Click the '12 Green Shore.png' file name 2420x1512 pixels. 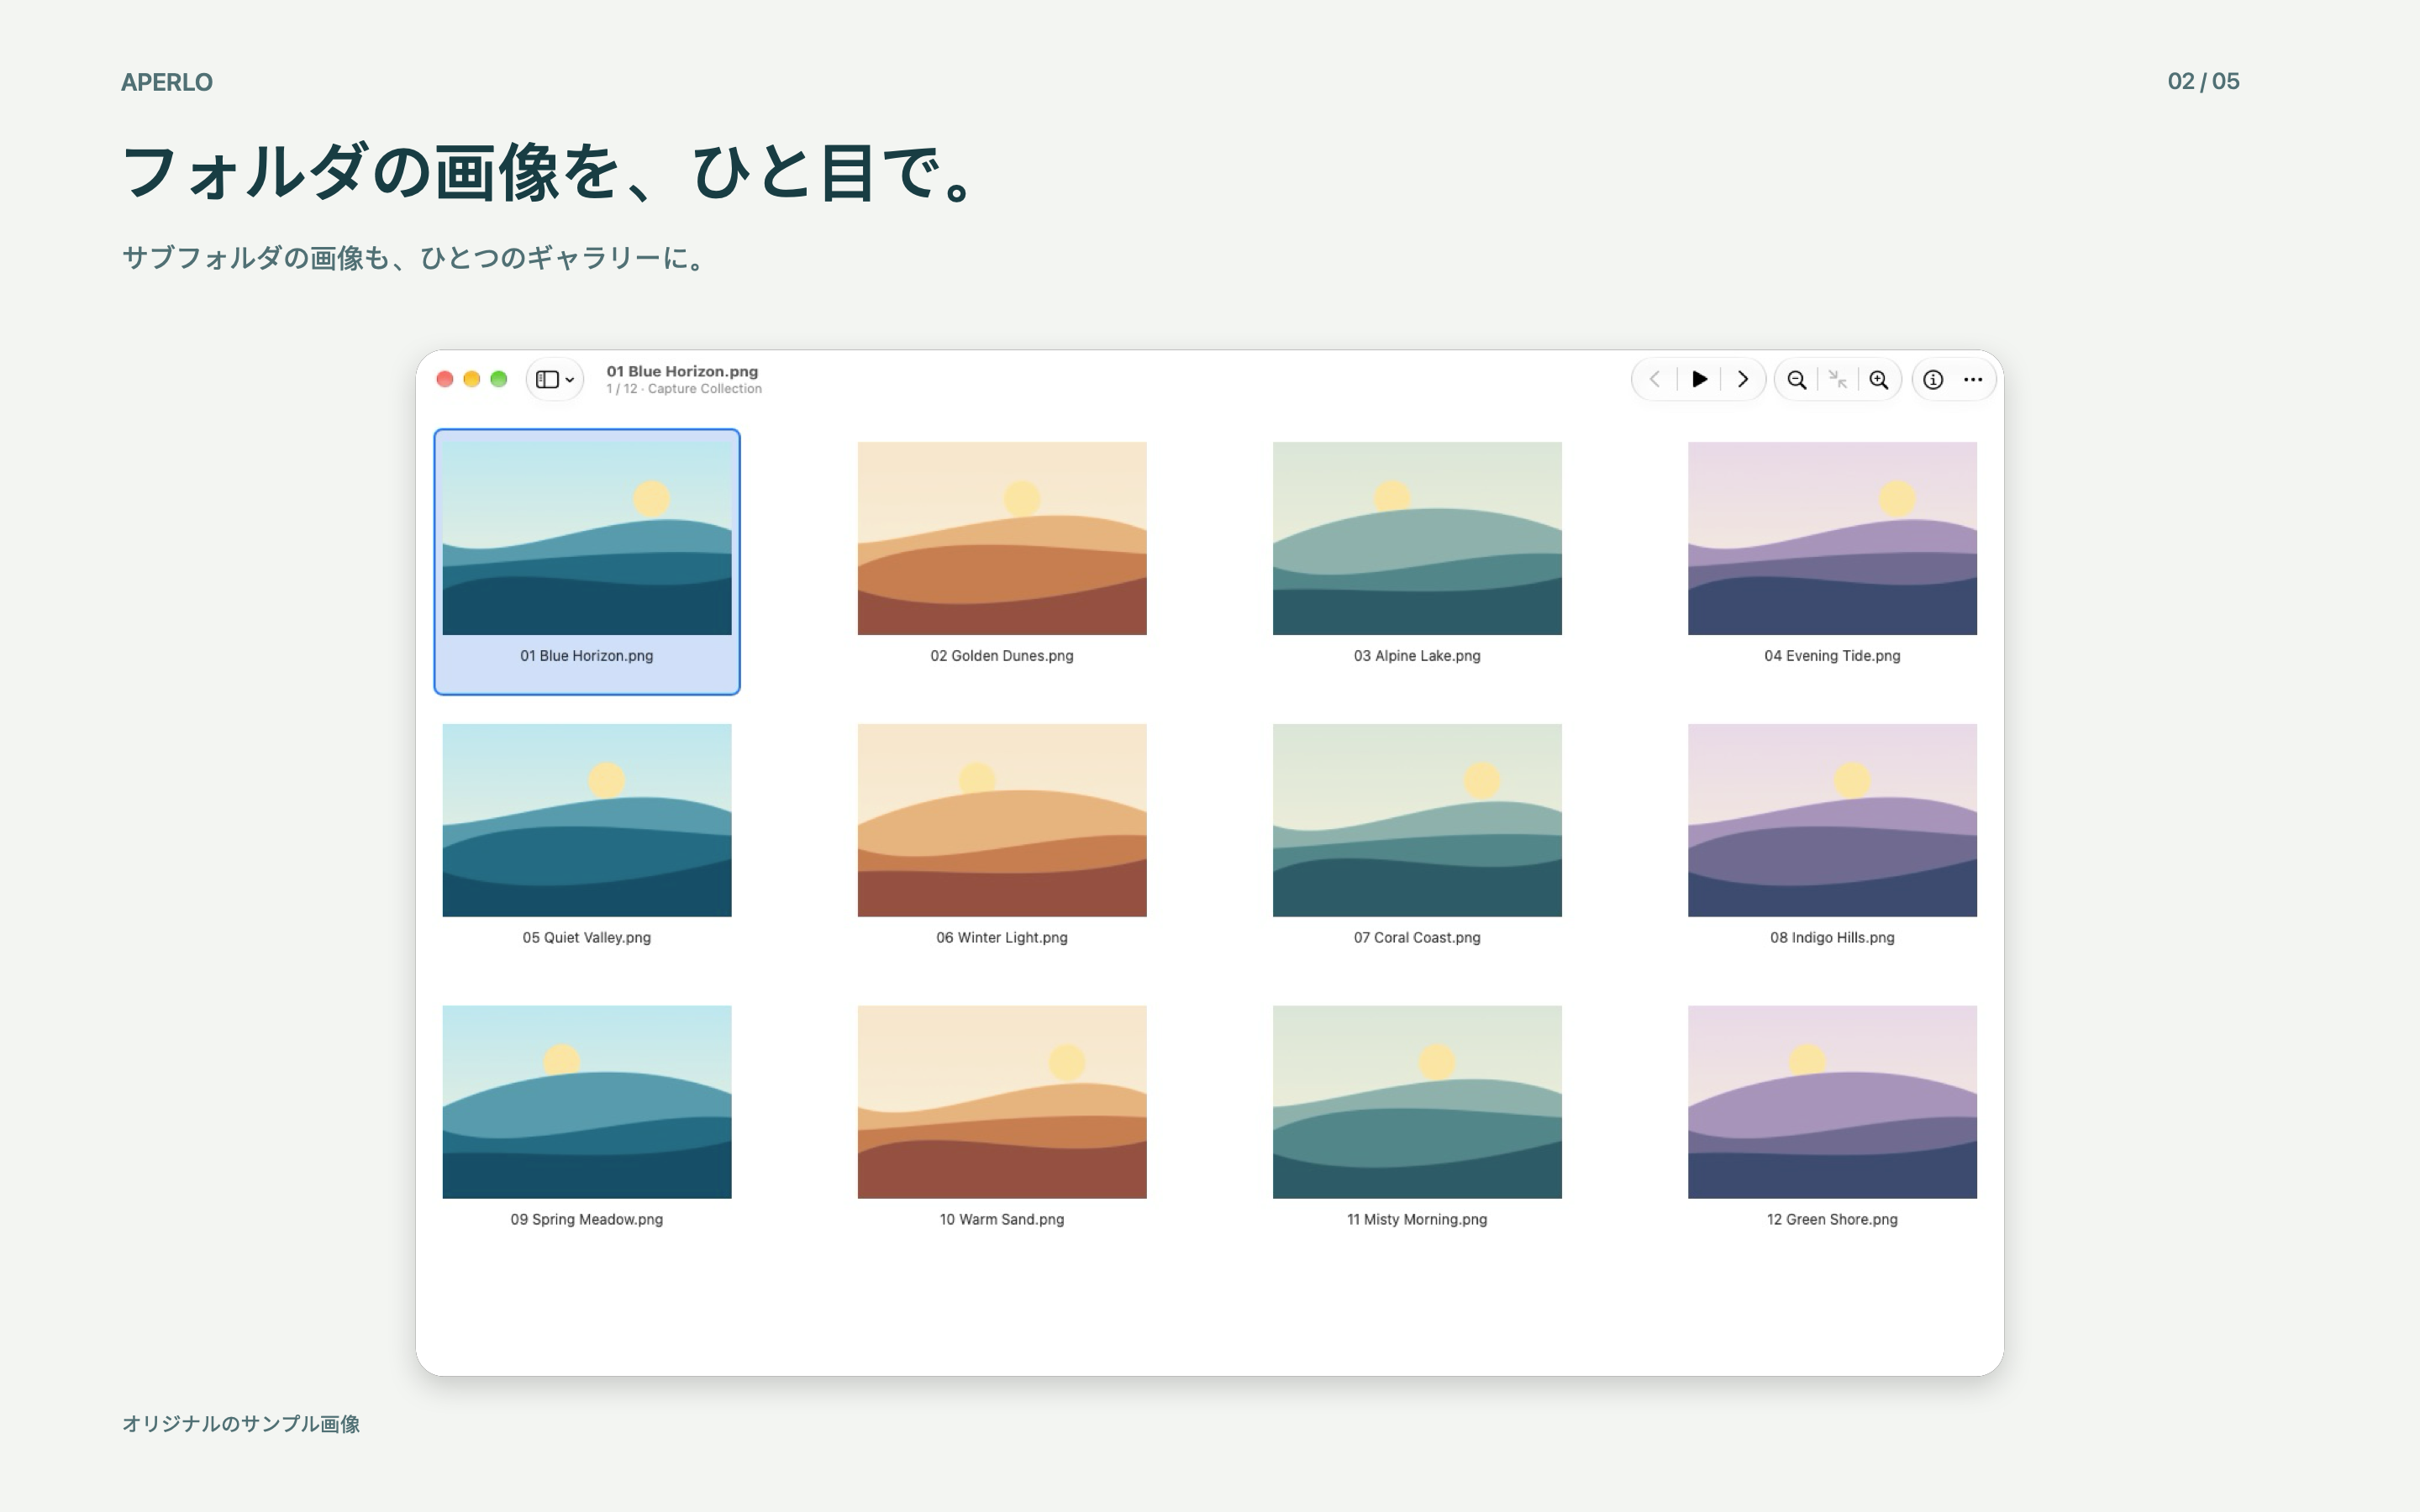(x=1832, y=1220)
